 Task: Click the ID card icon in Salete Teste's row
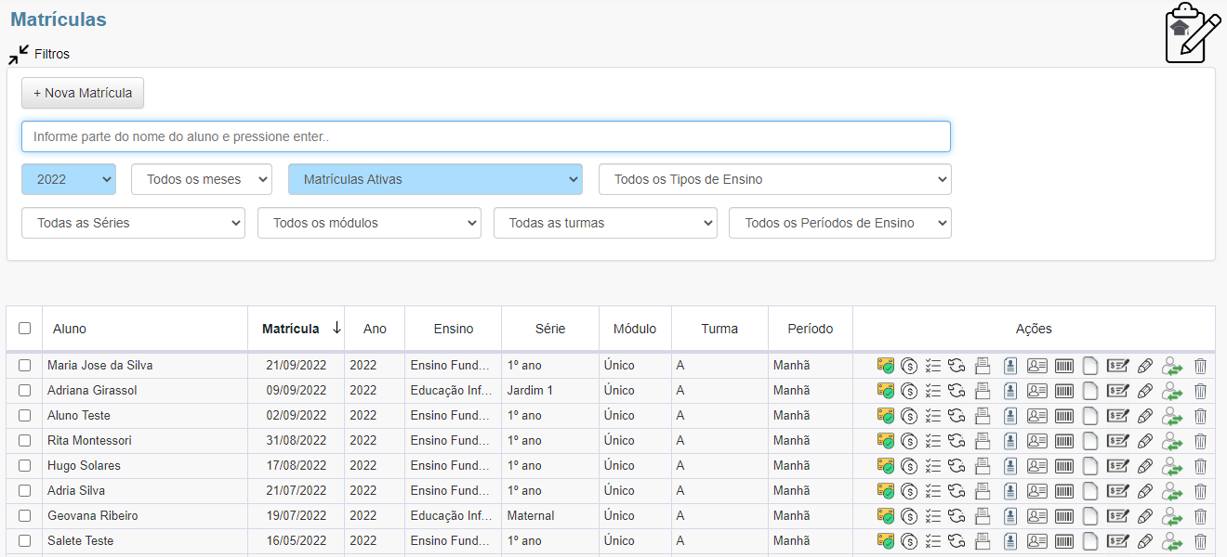coord(1036,541)
